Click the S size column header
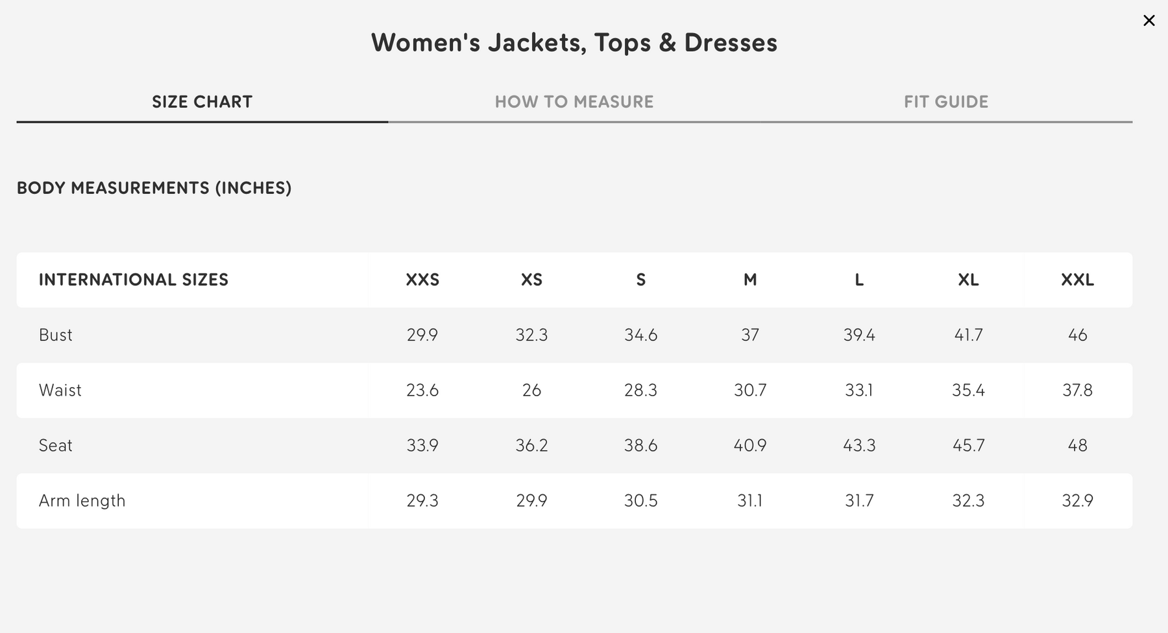 pyautogui.click(x=640, y=280)
